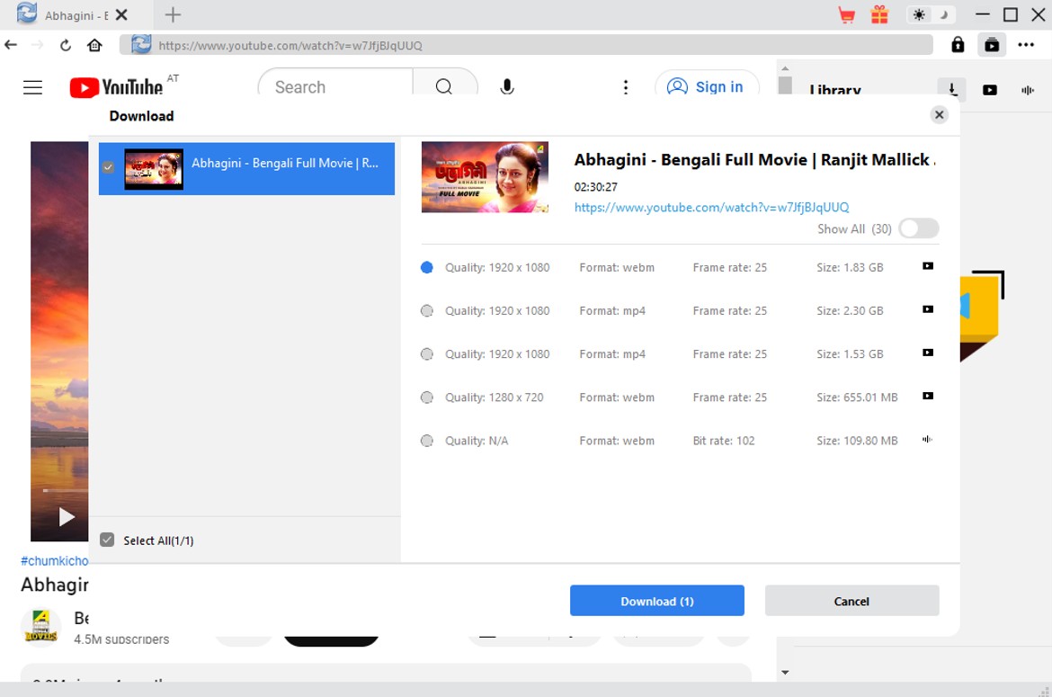Click the gift promotion icon

coord(879,13)
